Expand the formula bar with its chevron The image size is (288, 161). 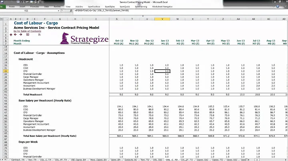click(x=143, y=16)
